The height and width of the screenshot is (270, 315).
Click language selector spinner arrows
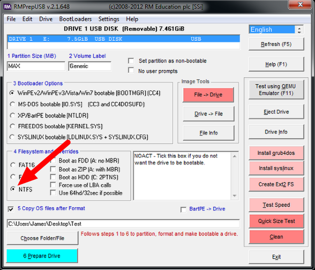pos(299,30)
